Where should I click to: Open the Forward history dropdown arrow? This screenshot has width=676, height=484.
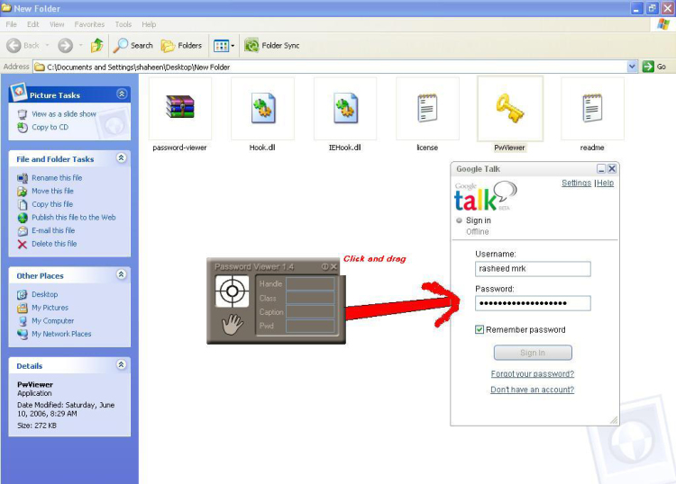pyautogui.click(x=80, y=45)
